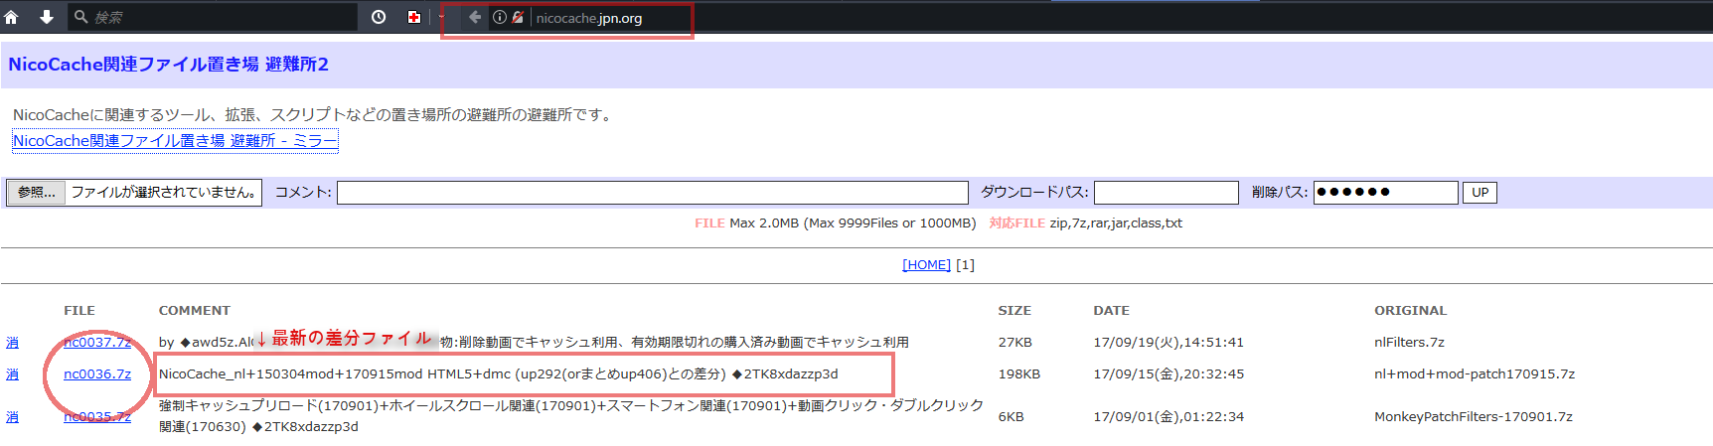Click the red cross extension icon
Image resolution: width=1713 pixels, height=446 pixels.
(x=414, y=17)
